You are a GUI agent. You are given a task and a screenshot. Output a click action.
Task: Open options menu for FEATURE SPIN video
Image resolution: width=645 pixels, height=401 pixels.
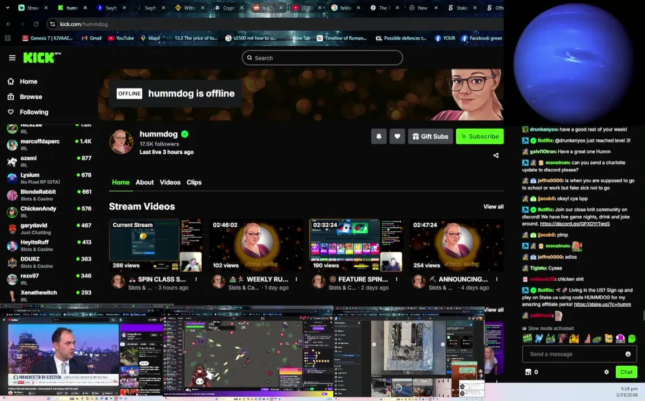coord(396,280)
